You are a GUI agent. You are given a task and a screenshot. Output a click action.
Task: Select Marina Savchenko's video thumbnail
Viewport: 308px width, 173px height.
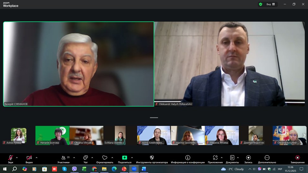(188, 135)
